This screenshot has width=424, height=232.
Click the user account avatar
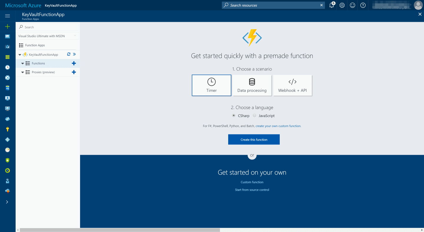418,5
